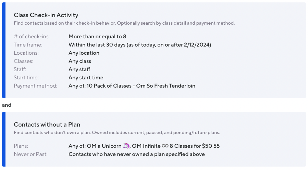The image size is (308, 170).
Task: Select the "Any class" value
Action: [80, 61]
